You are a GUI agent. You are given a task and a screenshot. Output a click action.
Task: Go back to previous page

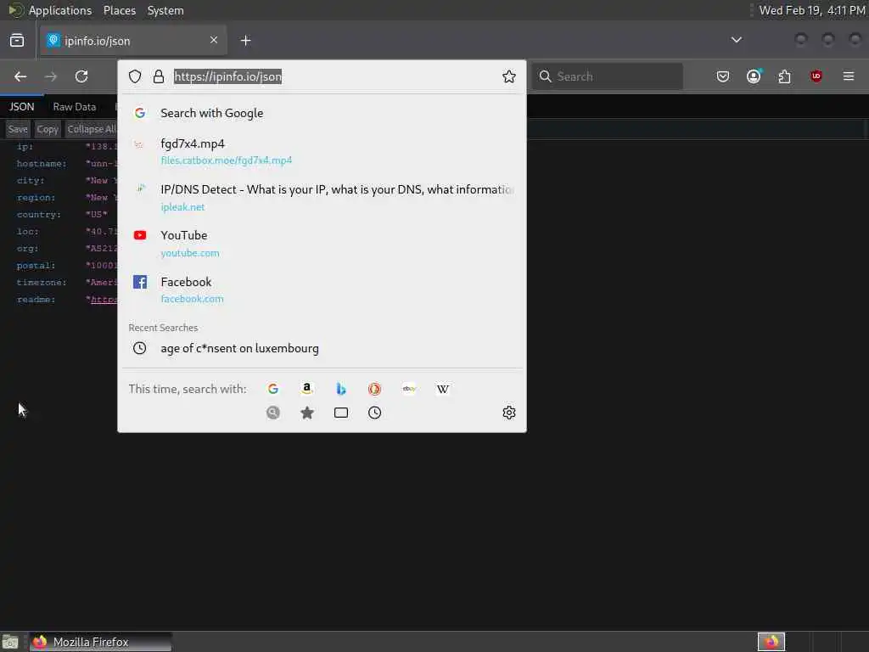click(20, 76)
